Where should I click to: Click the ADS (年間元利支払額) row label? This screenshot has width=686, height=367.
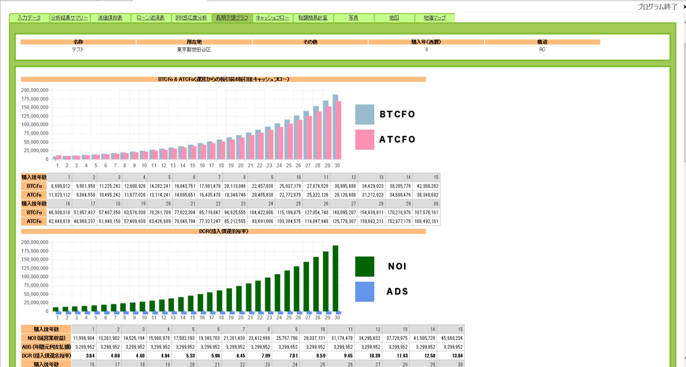pyautogui.click(x=46, y=347)
